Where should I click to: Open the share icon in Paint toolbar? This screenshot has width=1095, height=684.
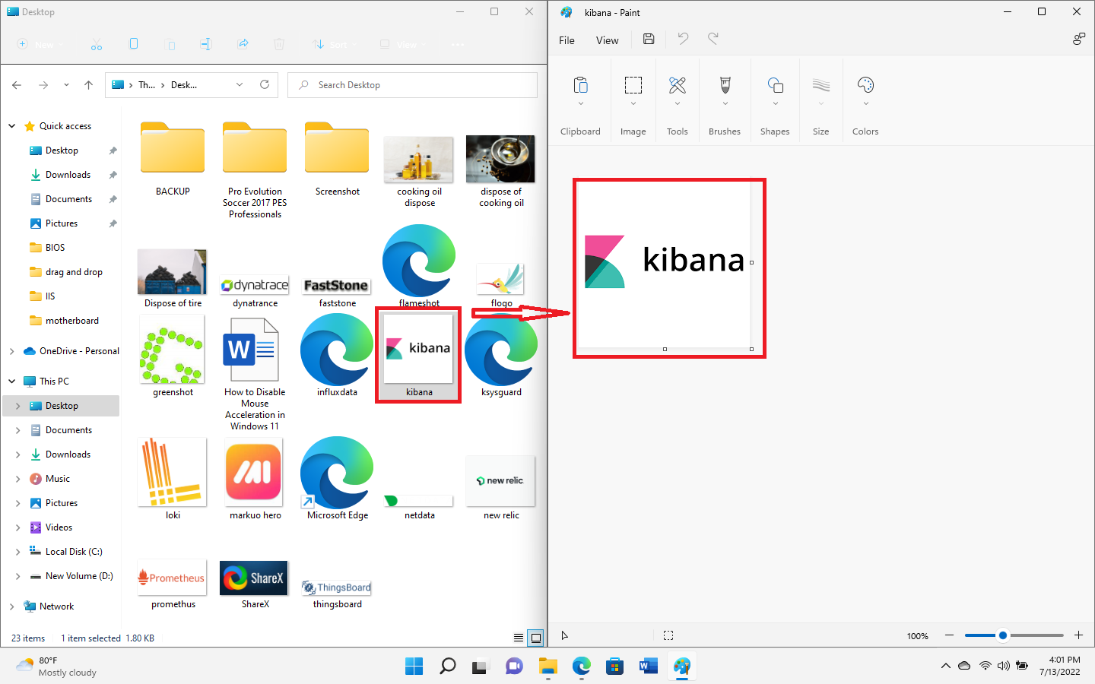tap(1078, 39)
